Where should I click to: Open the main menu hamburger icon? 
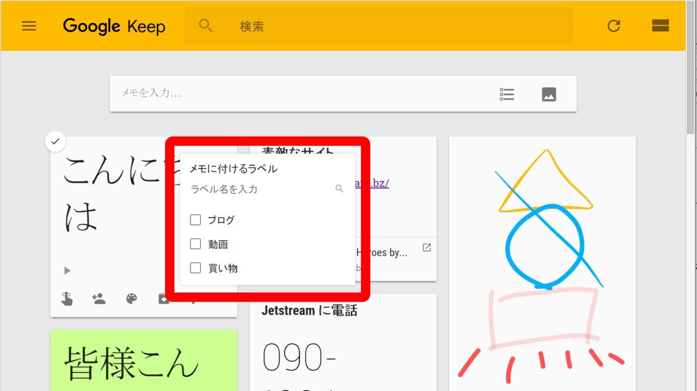coord(29,26)
